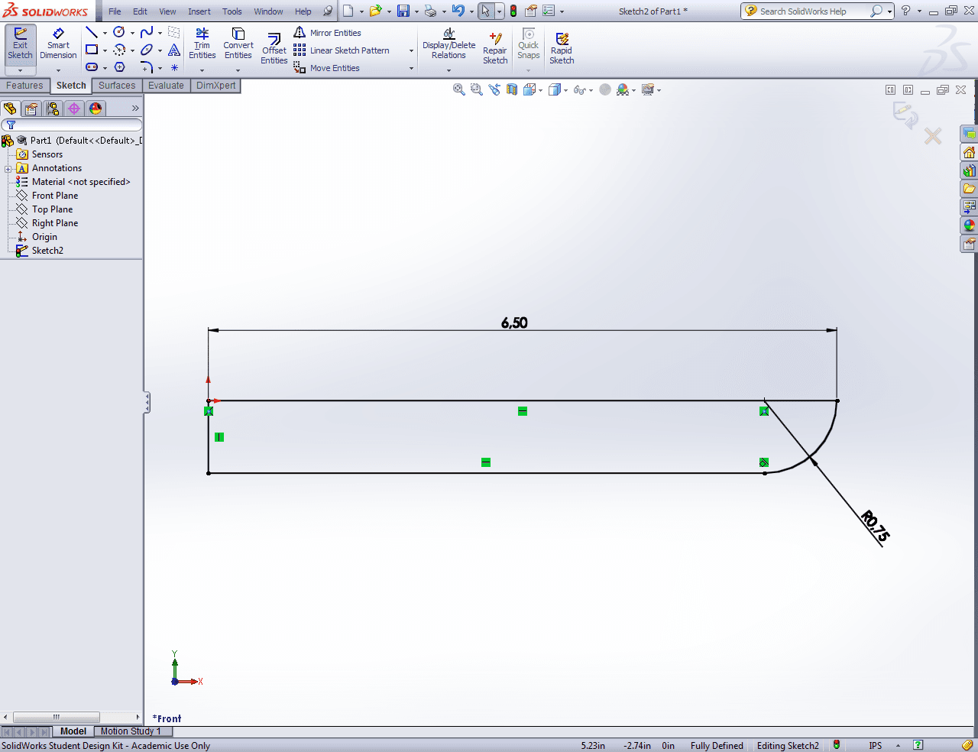Select Sketch2 in feature tree
This screenshot has height=752, width=978.
point(47,251)
